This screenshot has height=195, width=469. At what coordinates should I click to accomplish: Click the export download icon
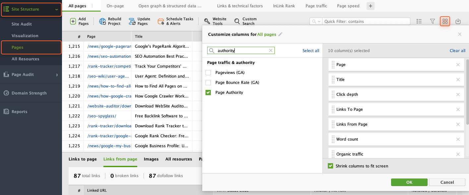pyautogui.click(x=458, y=22)
